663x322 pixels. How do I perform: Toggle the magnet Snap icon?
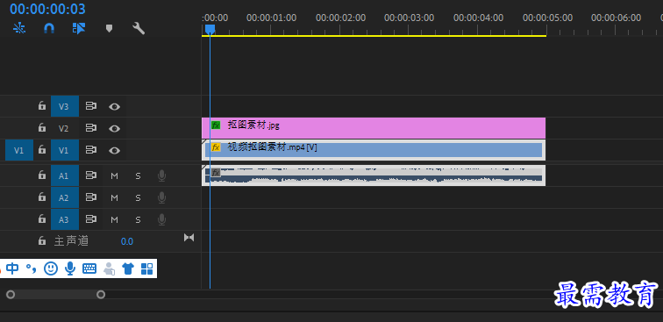49,28
